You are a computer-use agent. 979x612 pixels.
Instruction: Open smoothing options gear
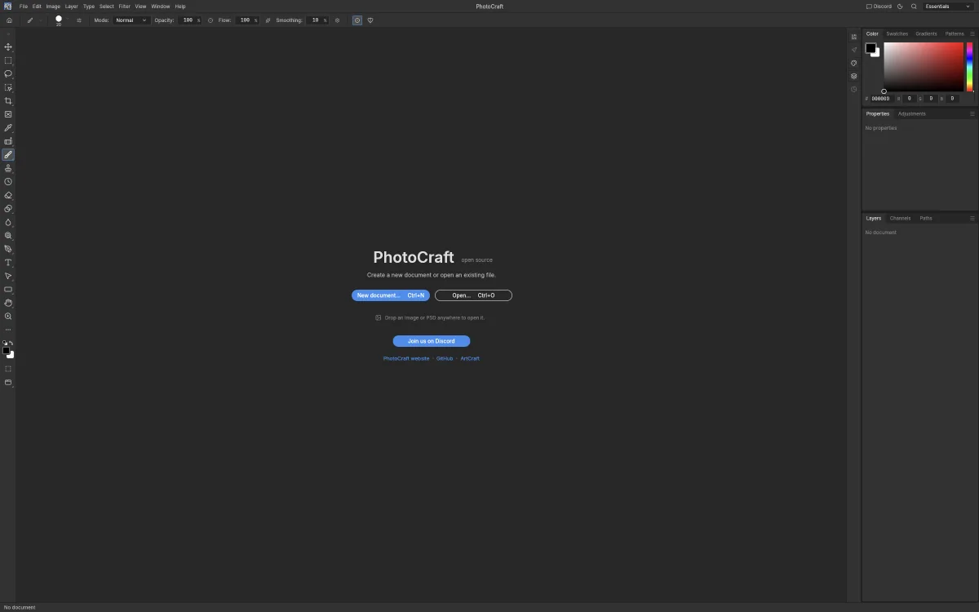pyautogui.click(x=337, y=20)
